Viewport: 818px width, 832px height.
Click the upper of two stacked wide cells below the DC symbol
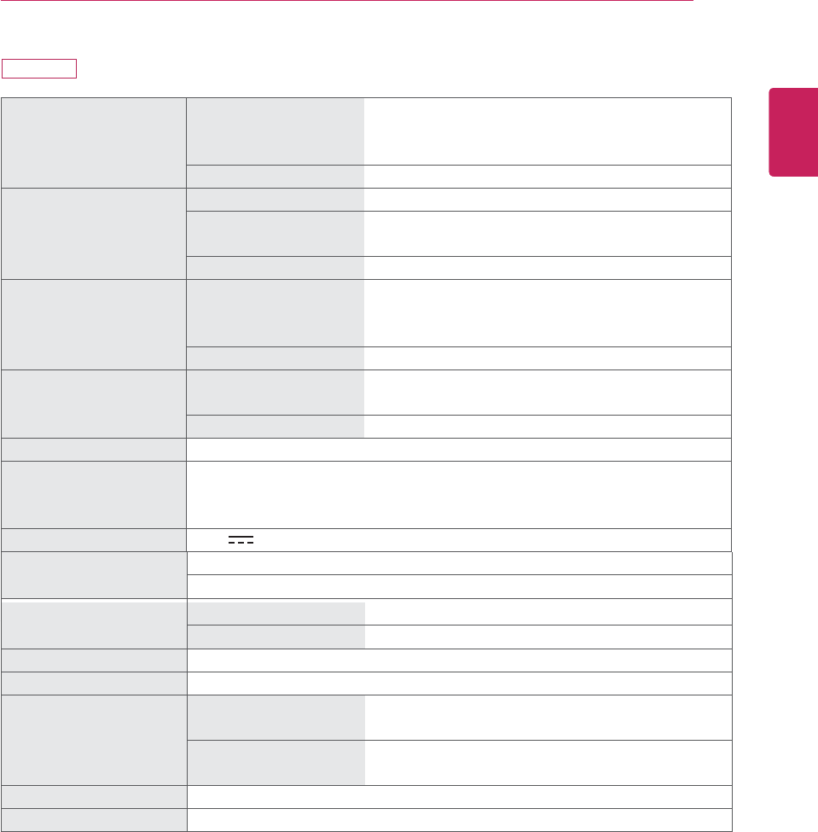459,563
